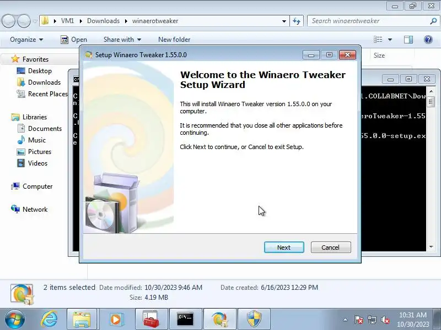
Task: Open the Documents library
Action: point(45,128)
